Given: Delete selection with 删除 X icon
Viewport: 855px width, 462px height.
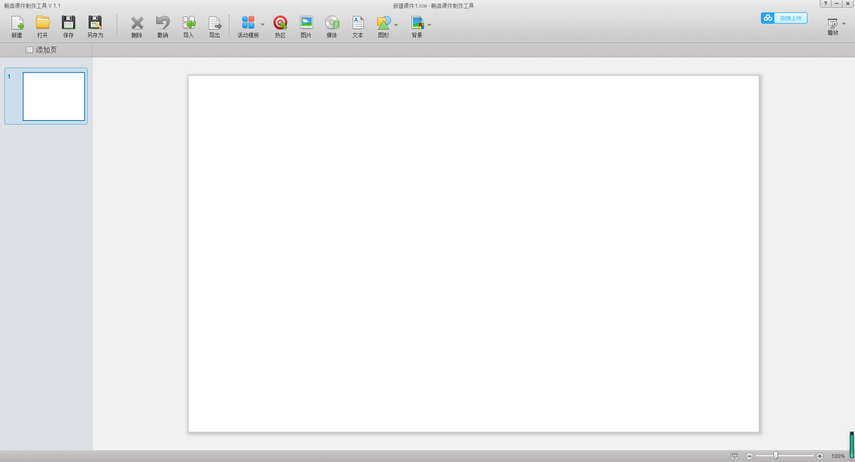Looking at the screenshot, I should 137,27.
